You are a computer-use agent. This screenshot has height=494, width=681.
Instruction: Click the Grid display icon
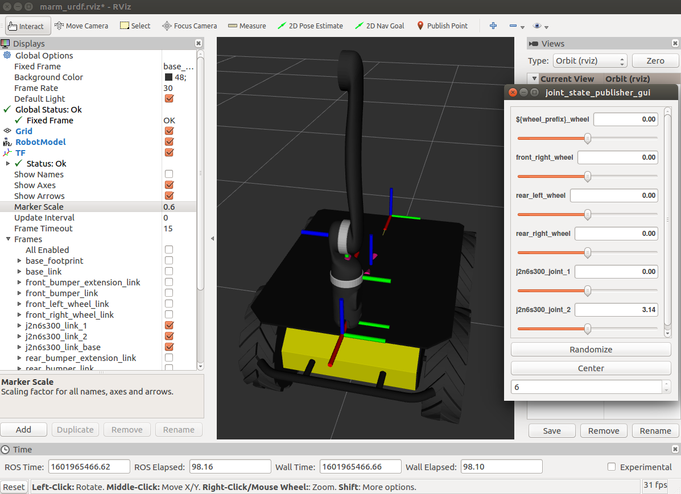[7, 131]
